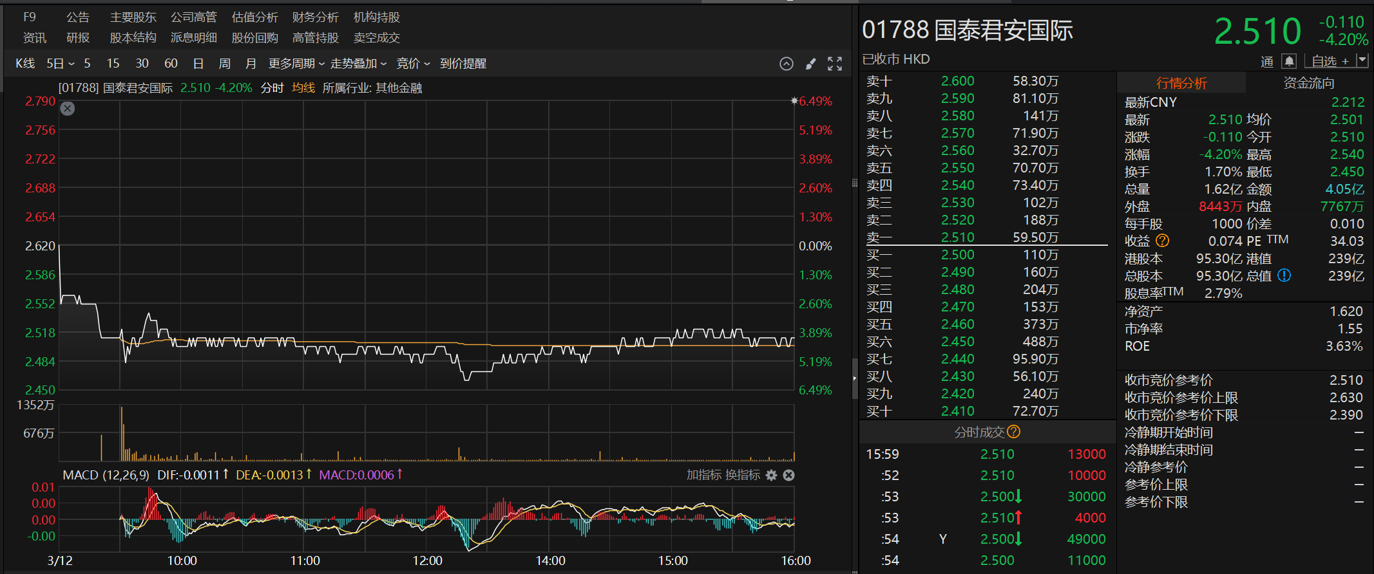Click the stock title 01788 国泰君安国际
Screen dimensions: 1374x574
click(x=968, y=30)
